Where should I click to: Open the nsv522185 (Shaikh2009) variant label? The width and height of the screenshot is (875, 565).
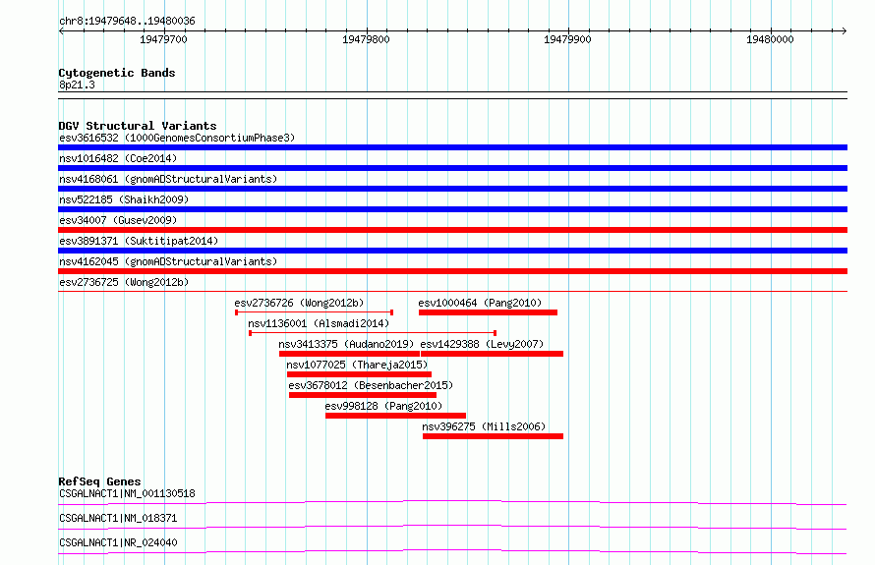coord(124,199)
